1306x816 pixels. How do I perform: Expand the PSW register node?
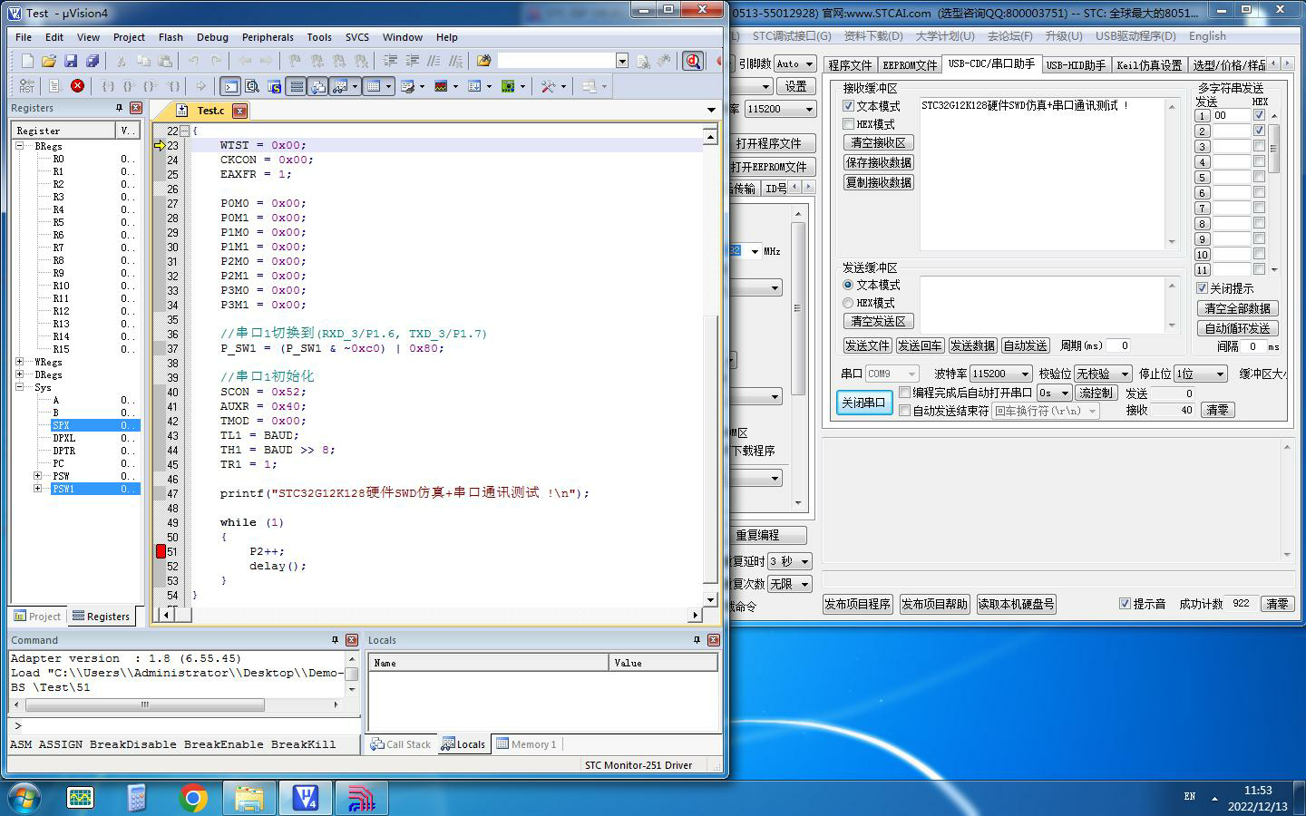pyautogui.click(x=38, y=476)
